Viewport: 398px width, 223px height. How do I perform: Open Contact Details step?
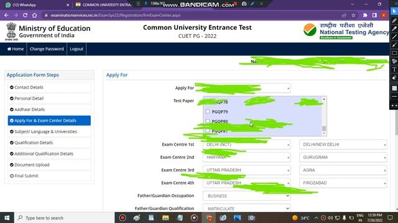(49, 87)
